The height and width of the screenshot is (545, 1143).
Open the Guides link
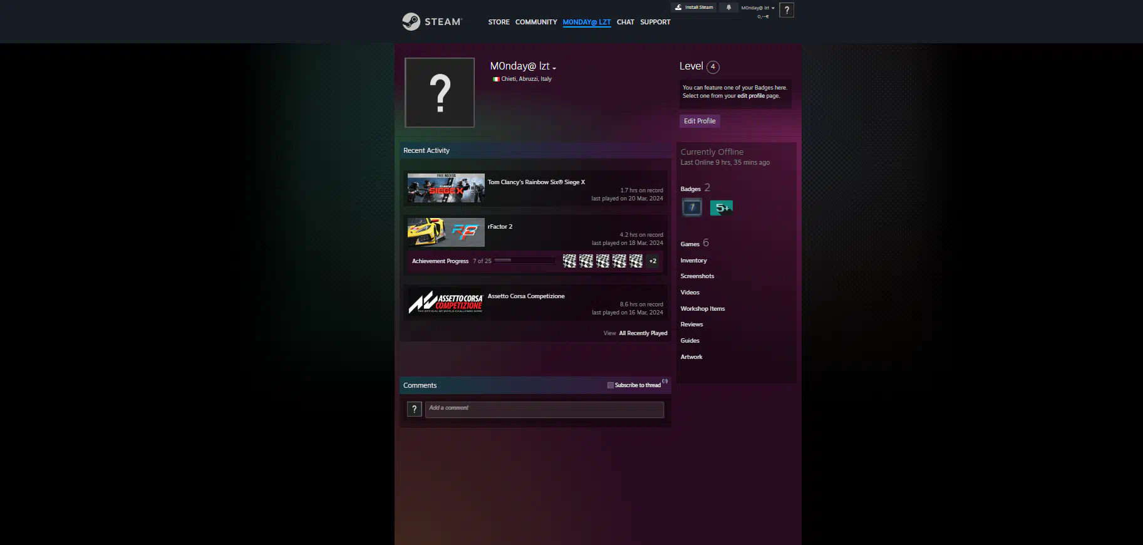tap(690, 341)
